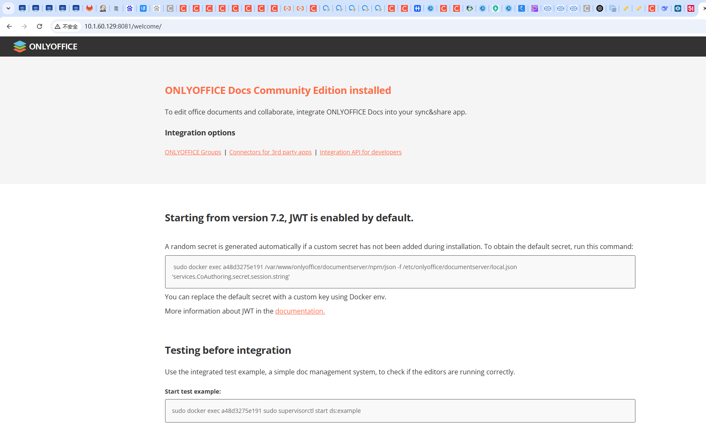Switch to the Jenkins butler tab
The height and width of the screenshot is (428, 706).
coord(103,8)
